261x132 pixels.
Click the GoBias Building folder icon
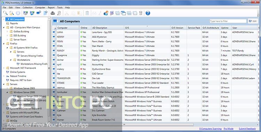pyautogui.click(x=11, y=31)
